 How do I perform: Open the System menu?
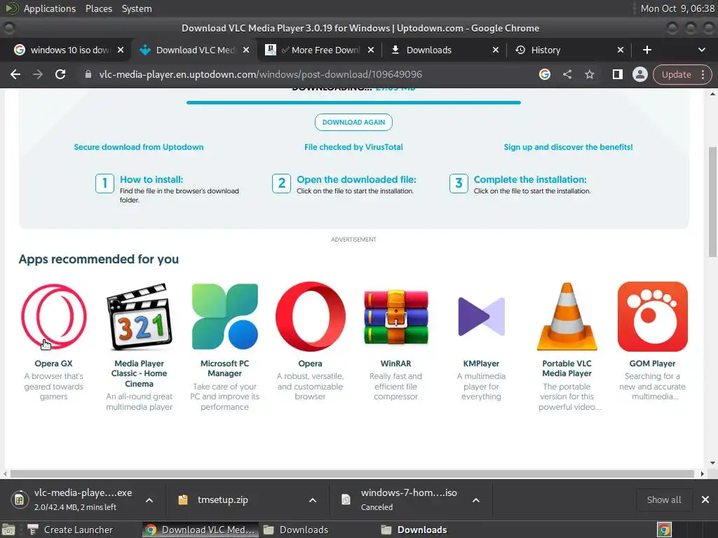coord(137,8)
